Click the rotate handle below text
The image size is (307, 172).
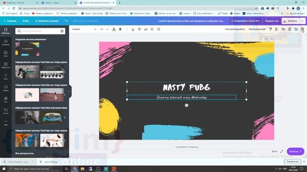coord(187,105)
